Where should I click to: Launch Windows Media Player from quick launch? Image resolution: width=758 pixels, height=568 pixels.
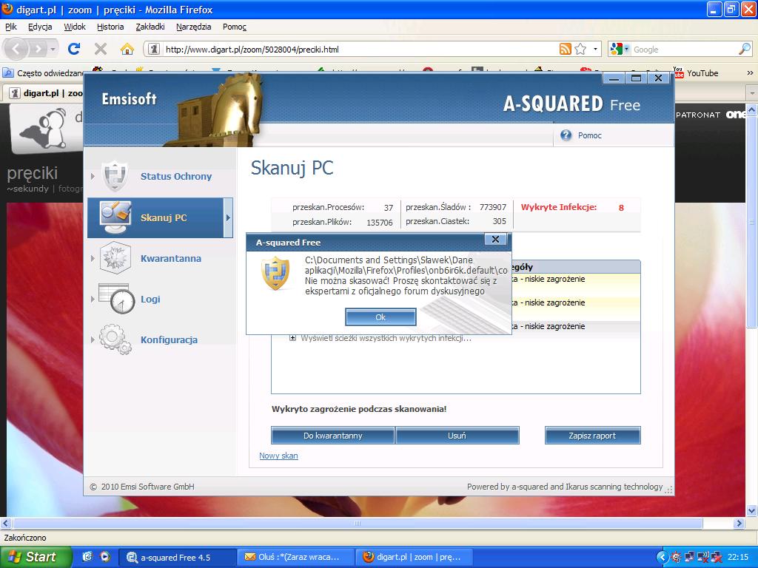pos(105,557)
